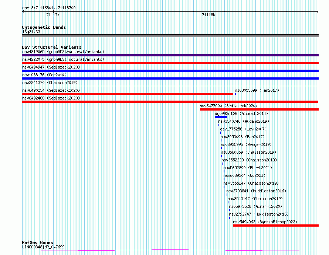The width and height of the screenshot is (329, 255).
Task: Select the blue nsv1038176 variant bar
Action: [x=170, y=78]
